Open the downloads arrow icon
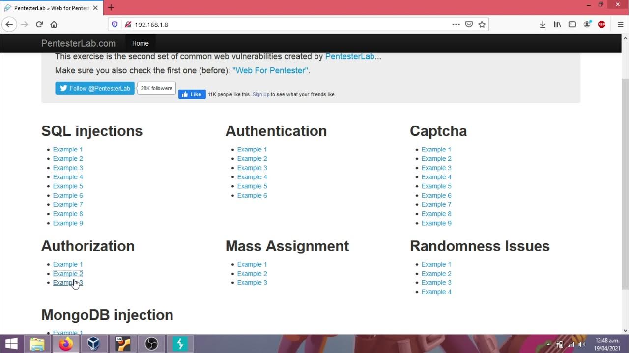629x353 pixels. (543, 25)
